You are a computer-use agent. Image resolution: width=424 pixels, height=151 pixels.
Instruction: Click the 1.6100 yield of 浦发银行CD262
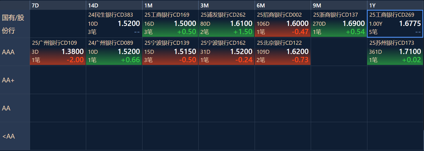coord(241,24)
